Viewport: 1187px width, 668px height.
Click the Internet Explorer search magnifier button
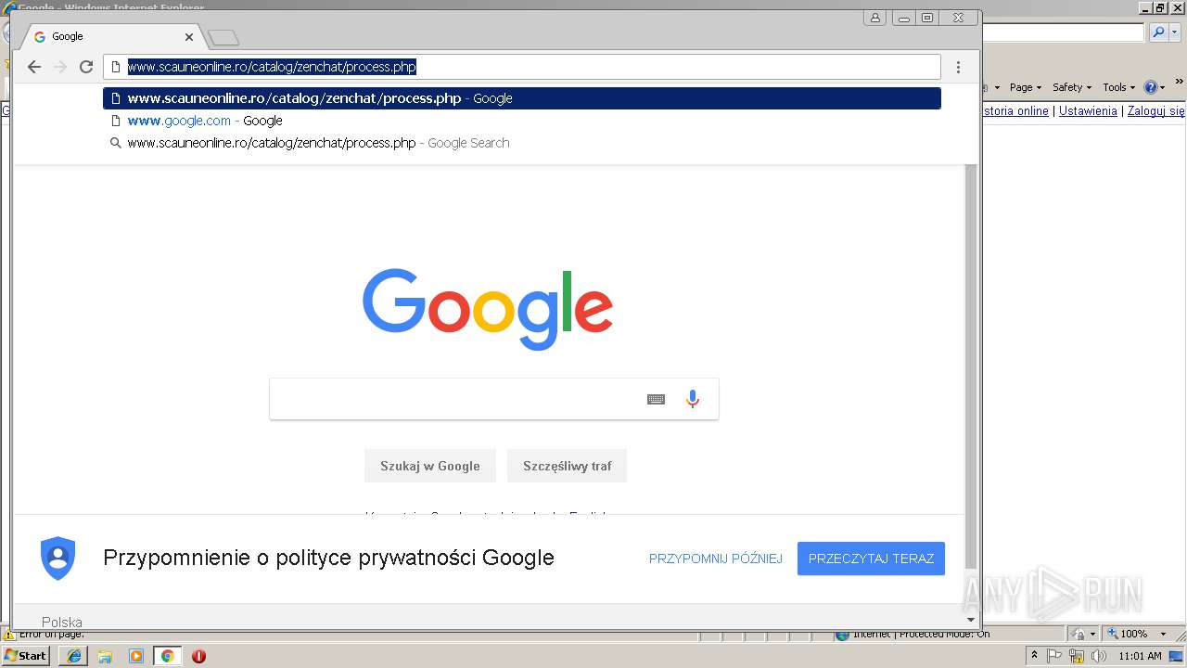tap(1158, 32)
